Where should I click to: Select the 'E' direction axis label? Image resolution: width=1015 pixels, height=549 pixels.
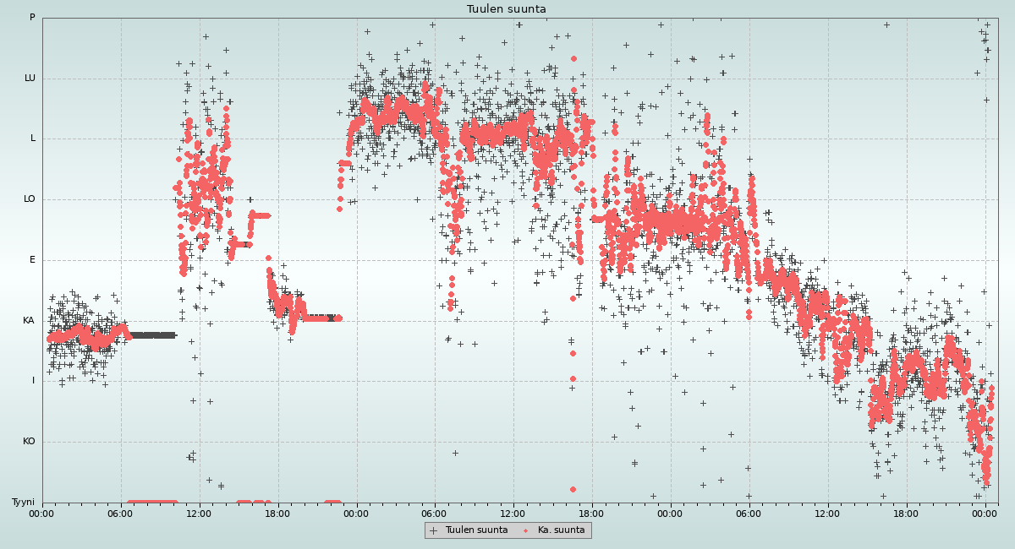33,260
